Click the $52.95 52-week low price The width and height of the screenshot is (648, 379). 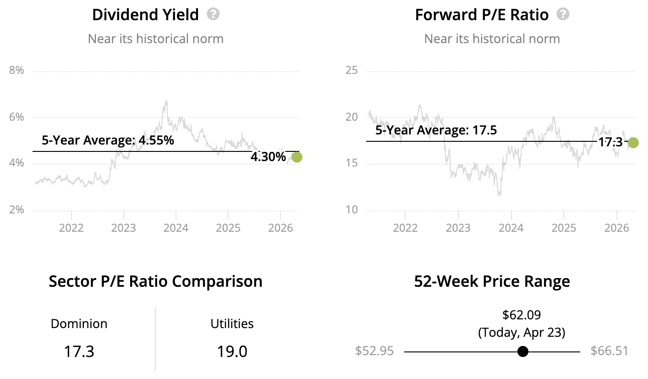click(x=374, y=351)
